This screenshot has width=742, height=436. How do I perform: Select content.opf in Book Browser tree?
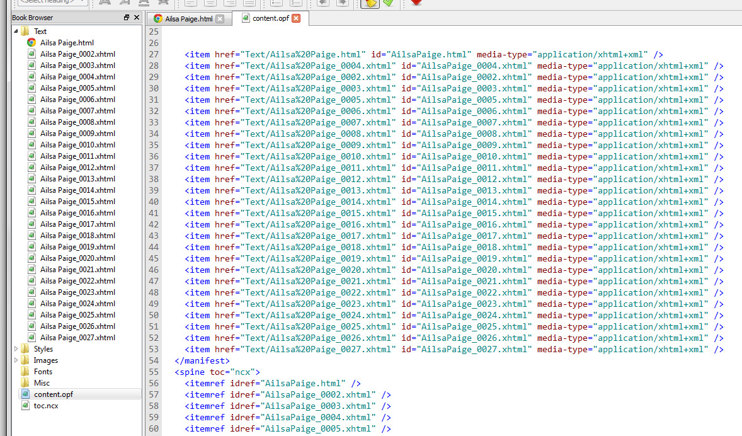click(x=53, y=394)
